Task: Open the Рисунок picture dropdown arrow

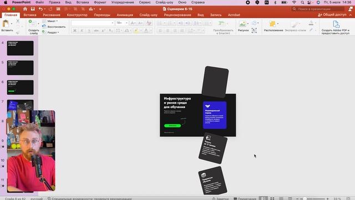Action: click(248, 23)
